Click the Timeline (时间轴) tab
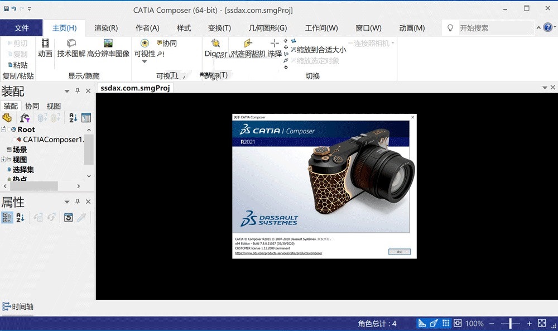The height and width of the screenshot is (331, 558). click(18, 306)
